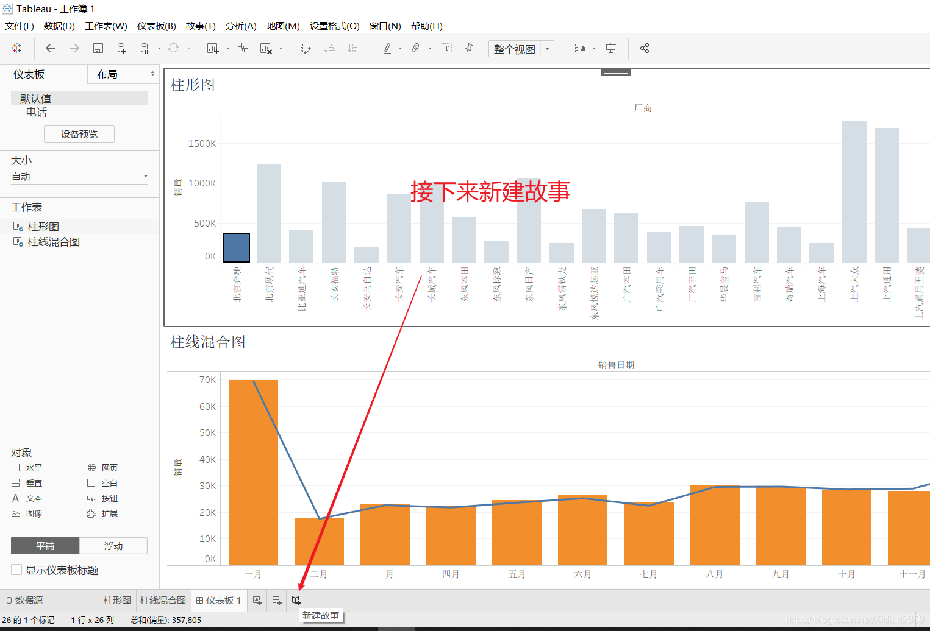Open the 仪表板(B) menu
Image resolution: width=930 pixels, height=631 pixels.
(157, 26)
